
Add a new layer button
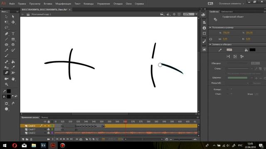coord(23,139)
